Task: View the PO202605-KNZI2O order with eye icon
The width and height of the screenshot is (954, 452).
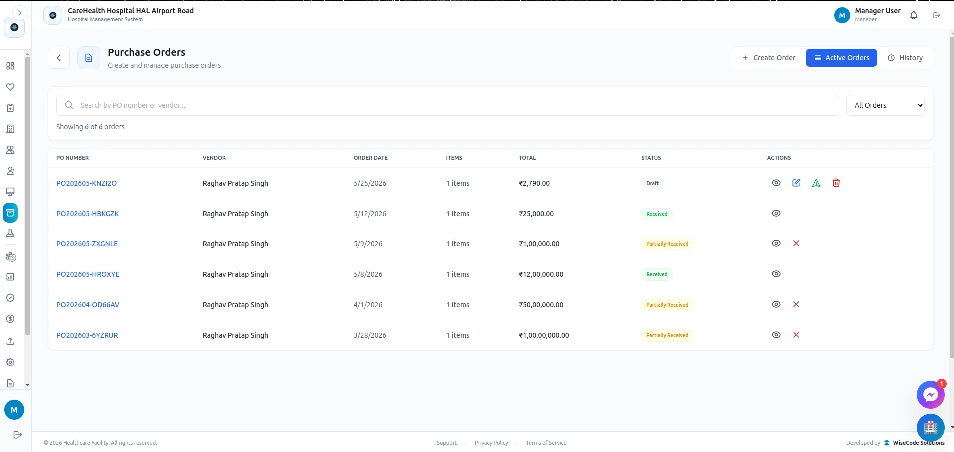Action: [776, 183]
